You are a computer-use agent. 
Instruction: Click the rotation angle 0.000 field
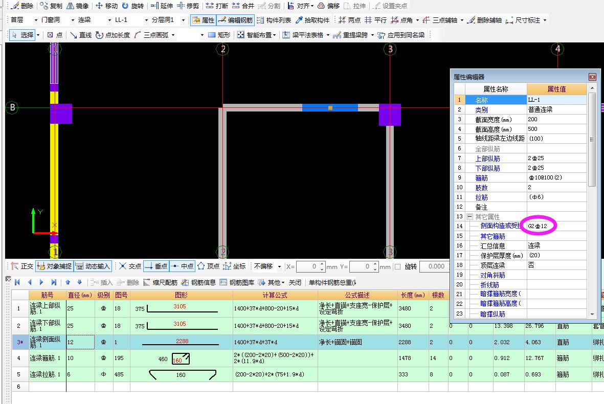click(434, 266)
